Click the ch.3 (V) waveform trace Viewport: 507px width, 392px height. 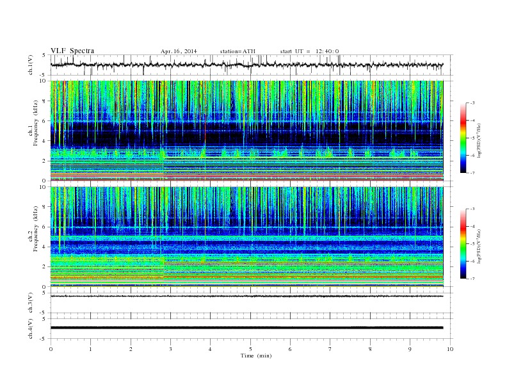(x=246, y=296)
